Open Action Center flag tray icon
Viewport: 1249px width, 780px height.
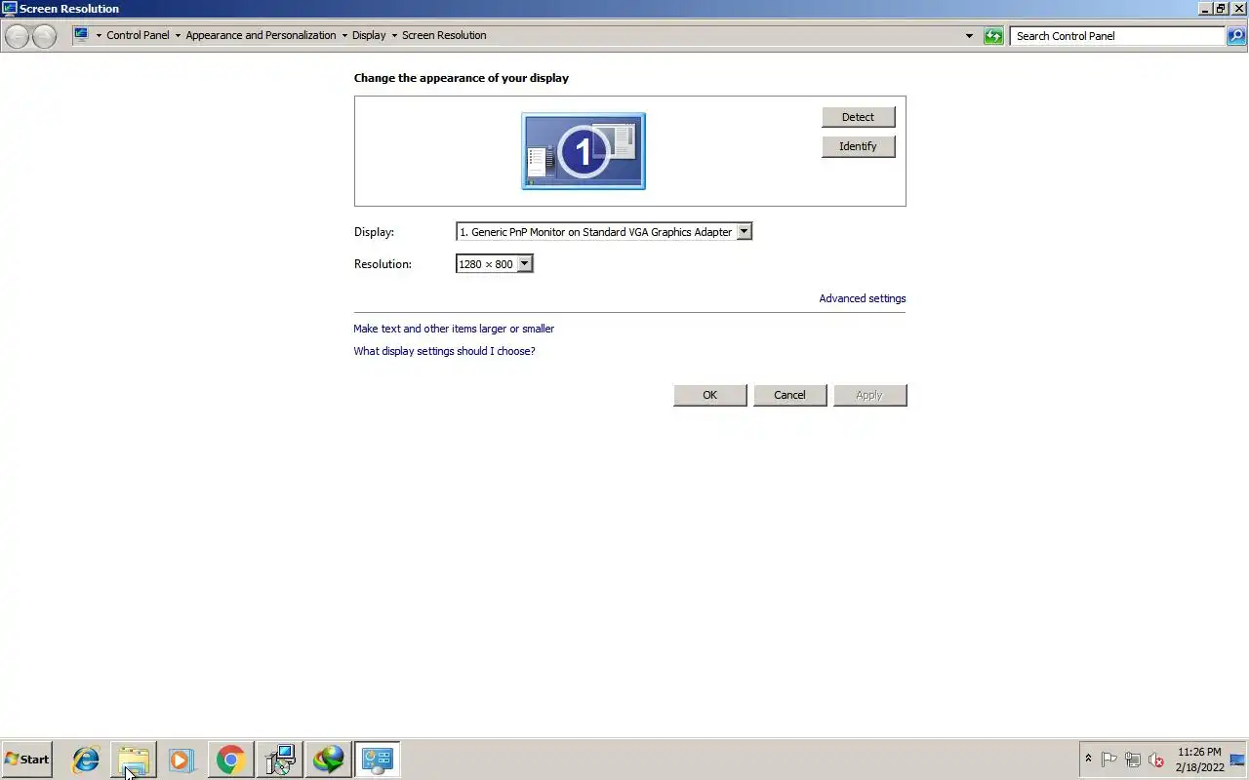point(1109,760)
